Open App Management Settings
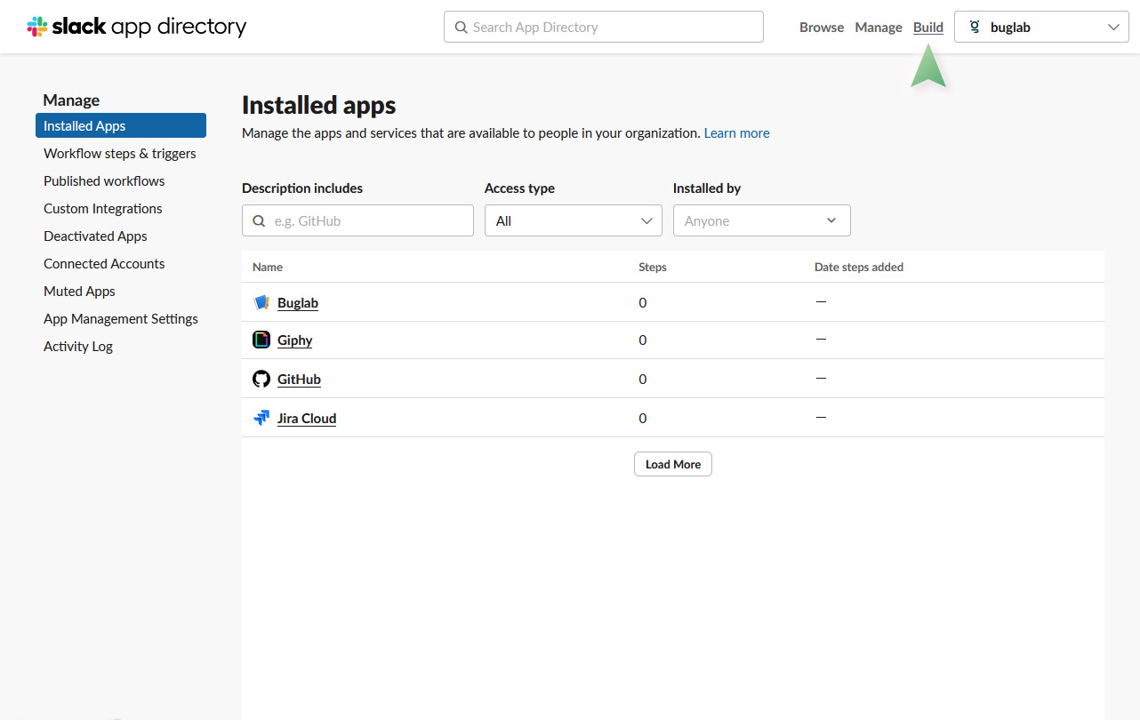Viewport: 1140px width, 720px height. tap(121, 318)
